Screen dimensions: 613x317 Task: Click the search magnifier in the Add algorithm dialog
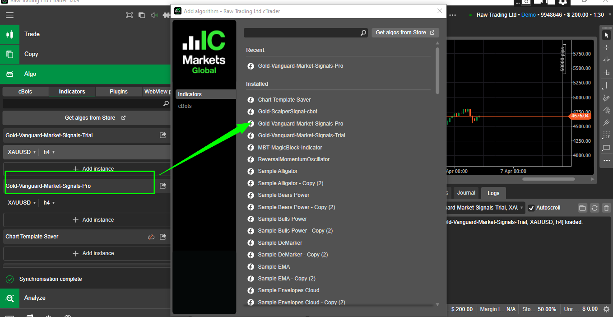(x=363, y=33)
